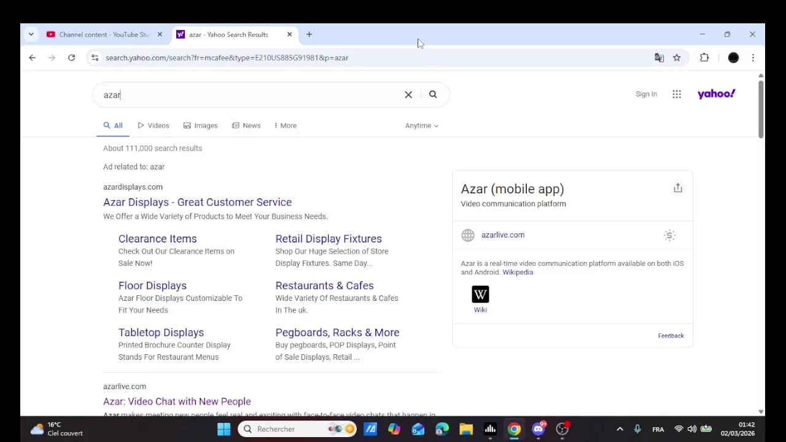Click the globe icon beside azarlive.com

pyautogui.click(x=468, y=235)
